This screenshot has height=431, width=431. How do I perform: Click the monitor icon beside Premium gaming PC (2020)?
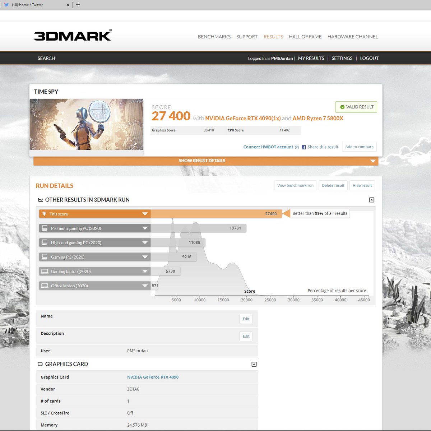[x=45, y=228]
